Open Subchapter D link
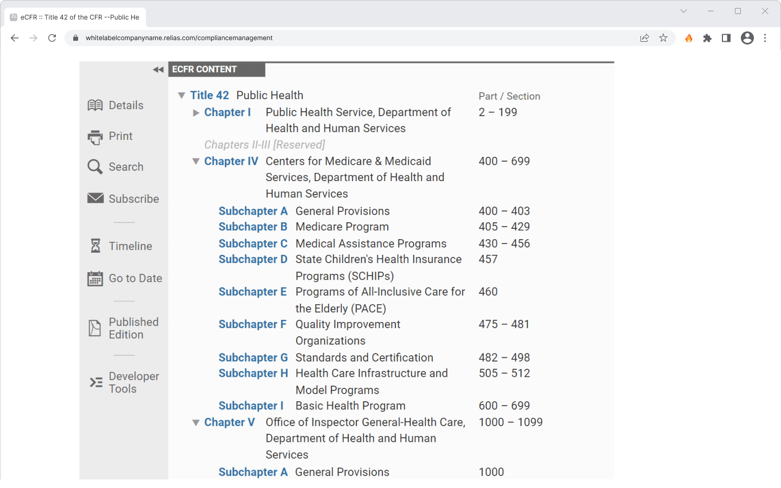The image size is (781, 488). 253,260
